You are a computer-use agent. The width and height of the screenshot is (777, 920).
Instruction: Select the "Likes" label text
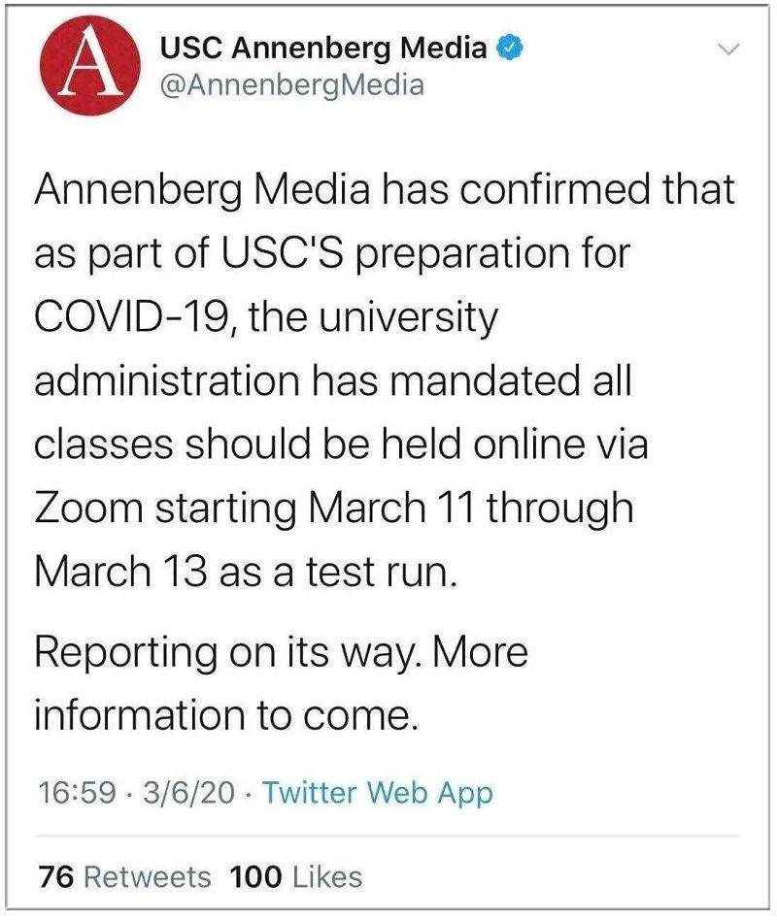pyautogui.click(x=327, y=877)
